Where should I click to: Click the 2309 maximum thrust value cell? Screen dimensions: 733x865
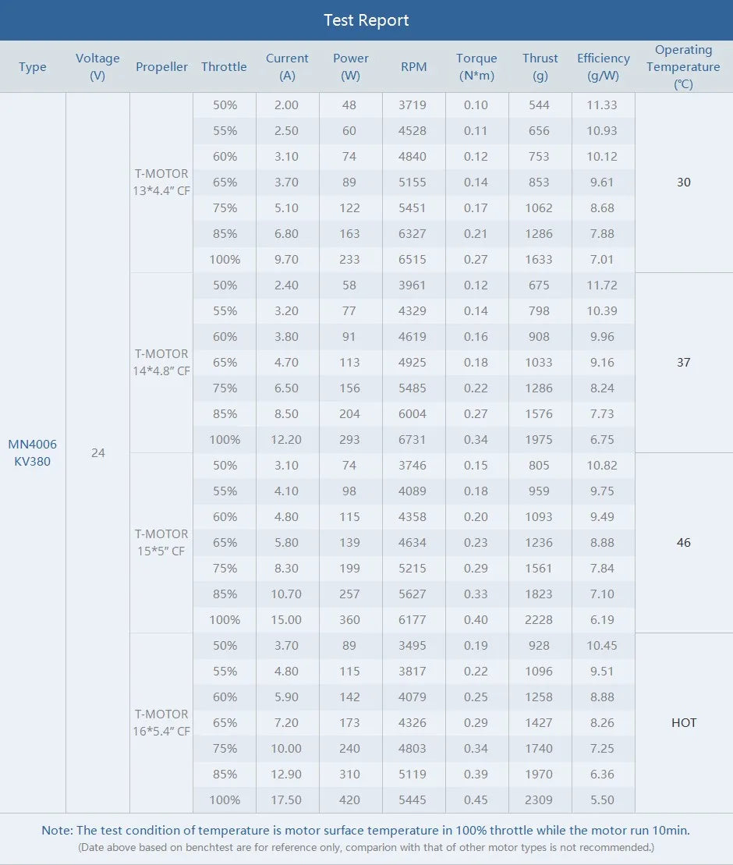coord(540,799)
